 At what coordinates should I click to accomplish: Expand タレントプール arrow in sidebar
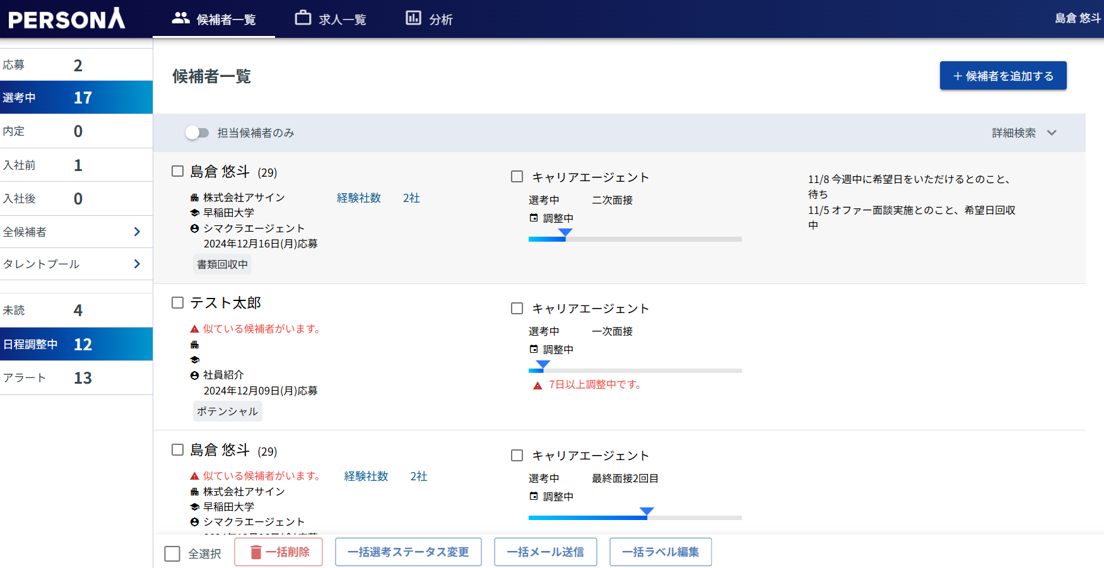coord(137,264)
